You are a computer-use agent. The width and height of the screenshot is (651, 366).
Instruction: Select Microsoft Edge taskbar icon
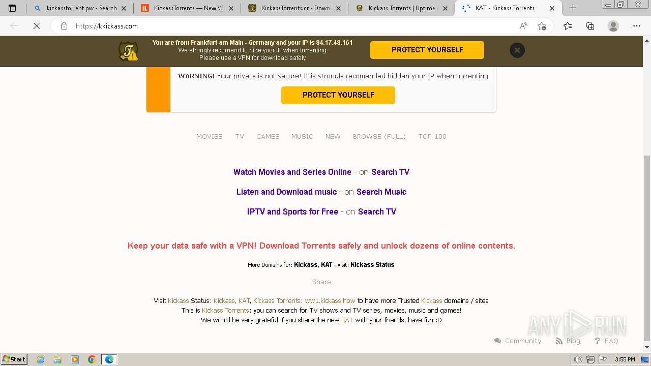[109, 359]
